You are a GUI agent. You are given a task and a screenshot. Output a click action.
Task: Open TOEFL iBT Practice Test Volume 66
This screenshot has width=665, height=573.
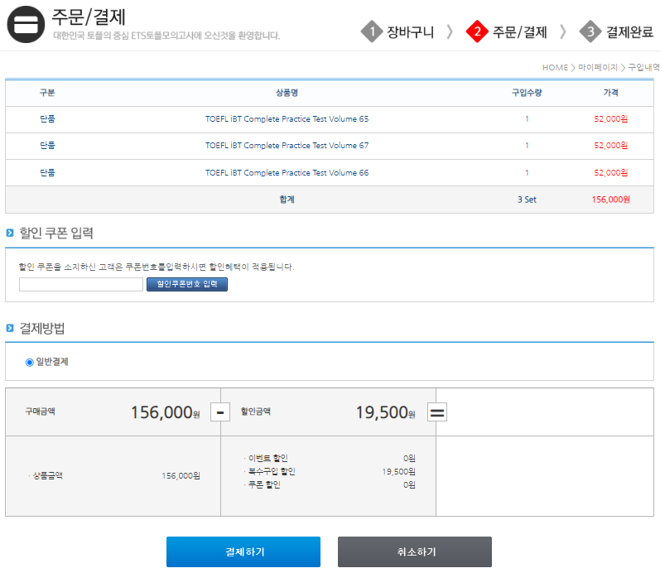pyautogui.click(x=287, y=173)
